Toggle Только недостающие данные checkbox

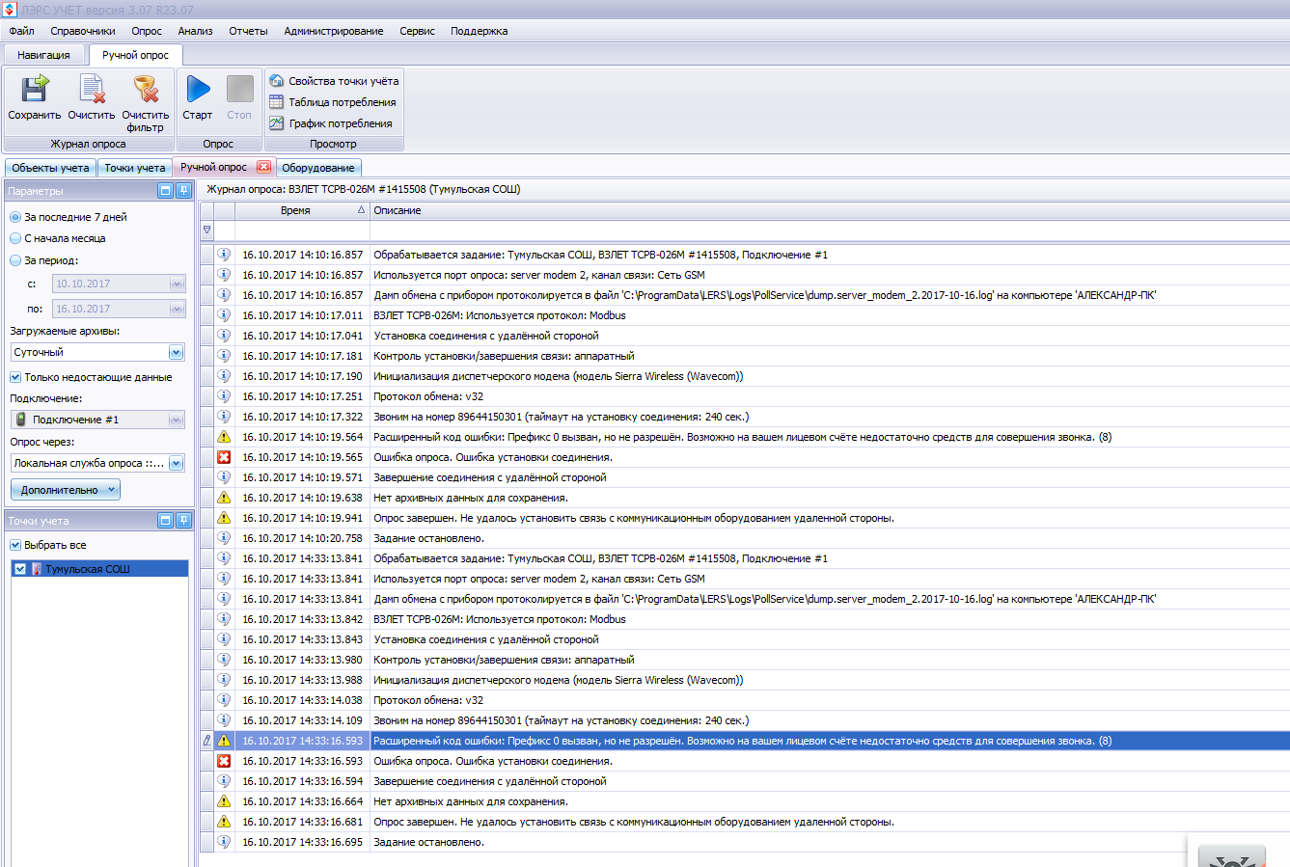pos(15,377)
